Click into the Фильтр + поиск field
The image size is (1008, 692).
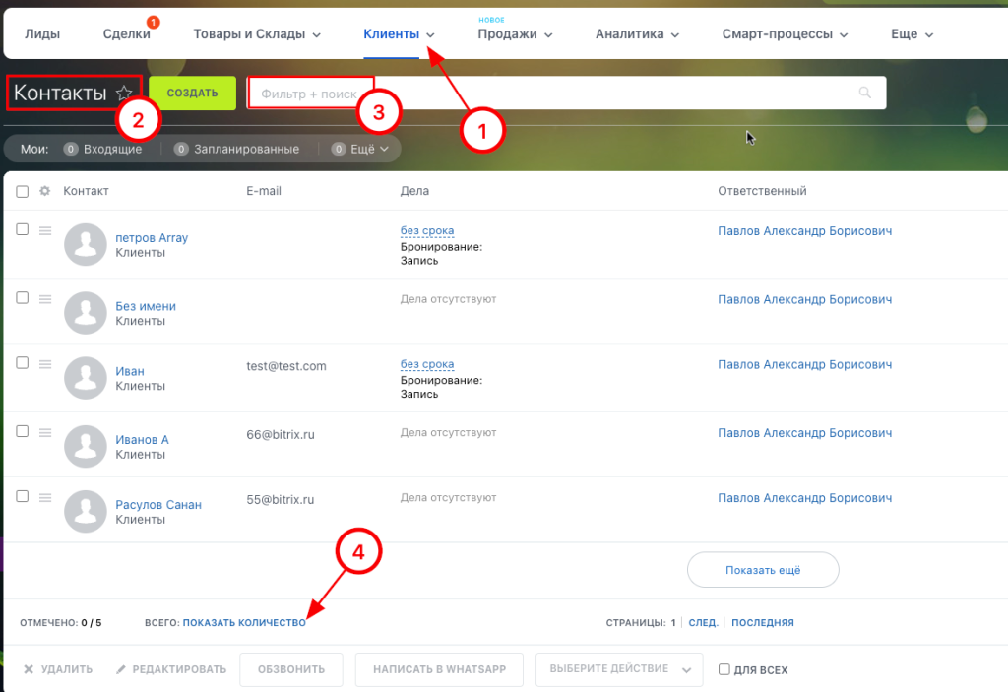pos(551,94)
